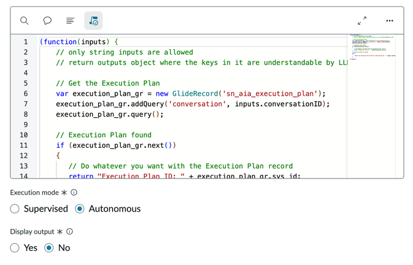
Task: Click 'function' keyword on line 1
Action: (x=60, y=42)
